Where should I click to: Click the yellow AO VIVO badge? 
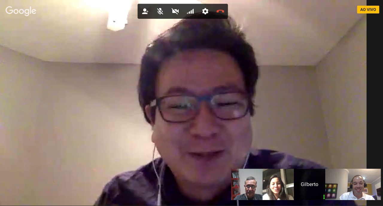pos(368,10)
